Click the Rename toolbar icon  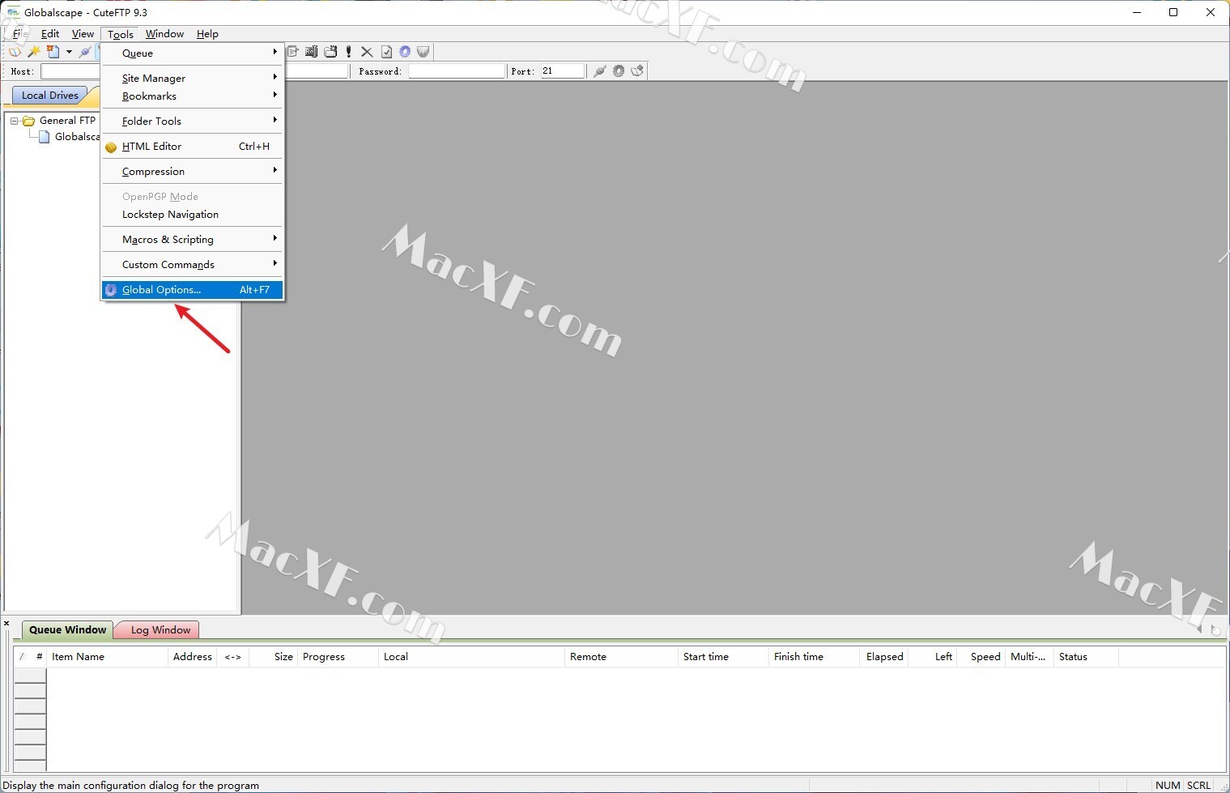pos(312,52)
